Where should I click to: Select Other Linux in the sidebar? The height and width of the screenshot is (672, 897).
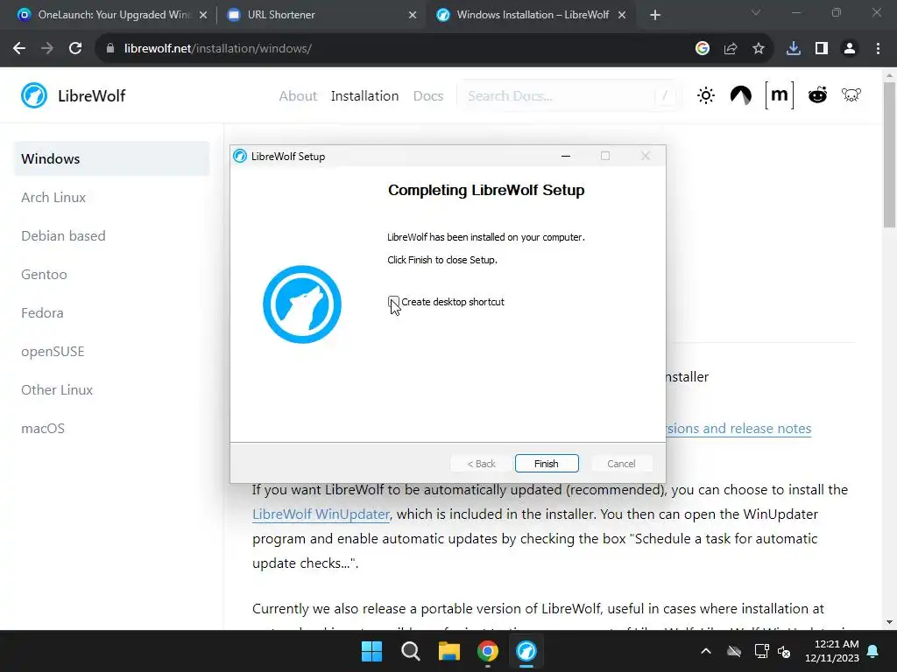click(x=57, y=390)
